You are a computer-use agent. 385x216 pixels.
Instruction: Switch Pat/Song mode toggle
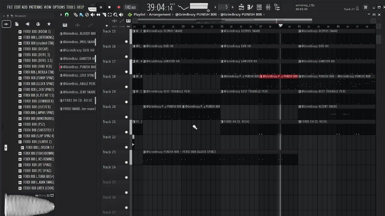(x=92, y=7)
